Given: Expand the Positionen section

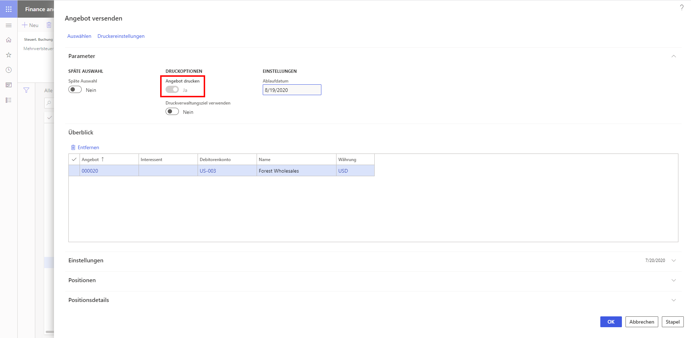Looking at the screenshot, I should point(673,280).
